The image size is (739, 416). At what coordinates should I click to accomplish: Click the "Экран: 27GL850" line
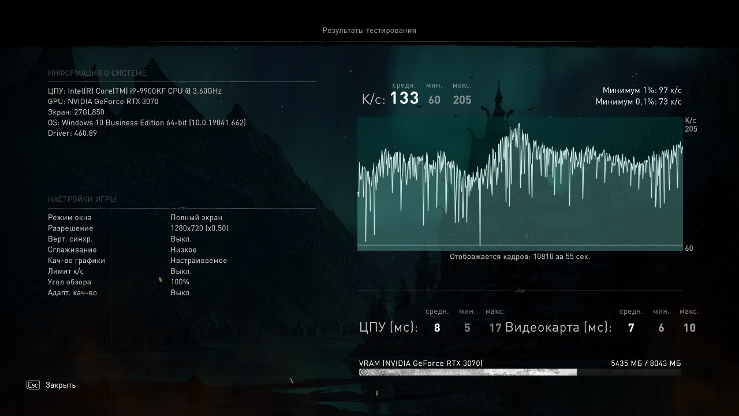76,112
